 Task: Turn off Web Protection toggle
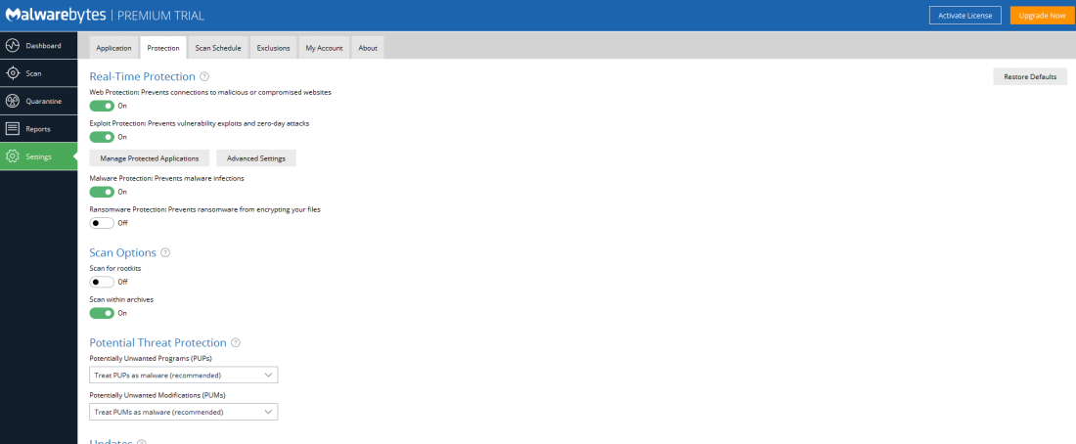103,106
